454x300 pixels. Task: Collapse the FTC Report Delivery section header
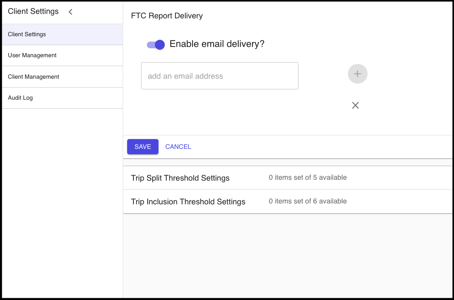coord(167,16)
